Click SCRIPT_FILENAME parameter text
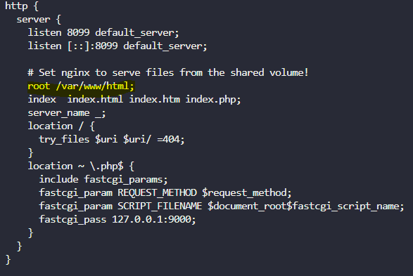This screenshot has width=413, height=276. coord(160,206)
